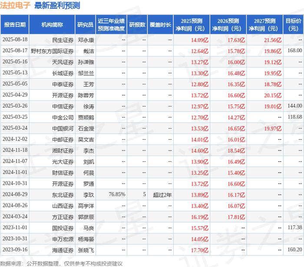This screenshot has width=304, height=267.
Task: Click date cell 2025-08-18
Action: 15,40
